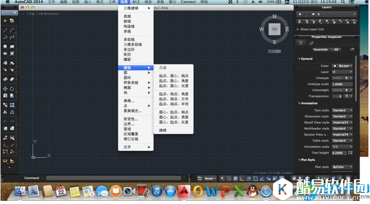
Task: Select the Polyline tool in the tool palette
Action: 5,37
